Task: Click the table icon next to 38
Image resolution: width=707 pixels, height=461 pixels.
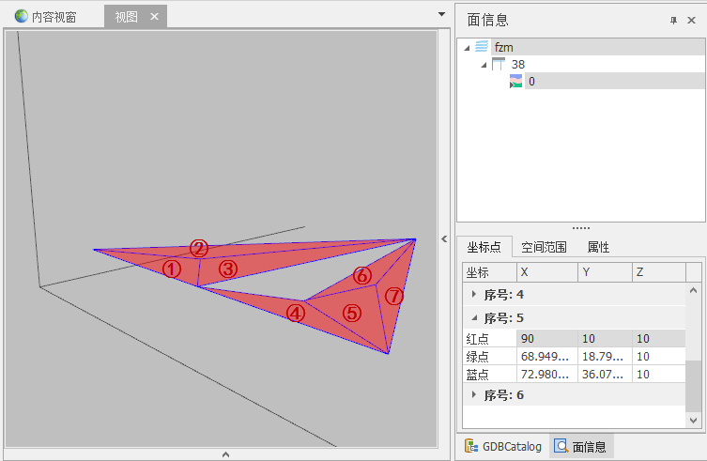Action: coord(499,64)
